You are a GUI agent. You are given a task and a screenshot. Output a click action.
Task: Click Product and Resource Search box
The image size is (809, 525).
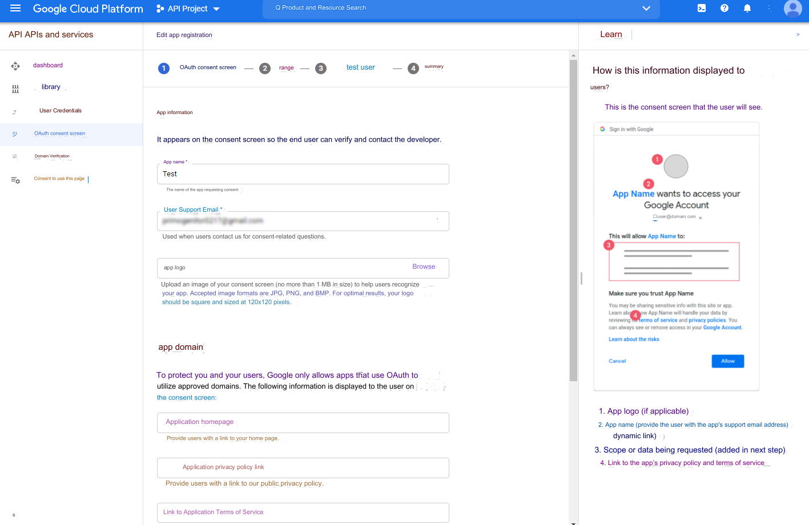click(x=461, y=9)
